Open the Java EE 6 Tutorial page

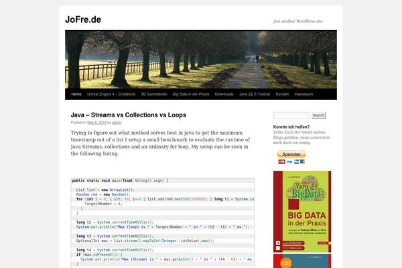pos(255,94)
